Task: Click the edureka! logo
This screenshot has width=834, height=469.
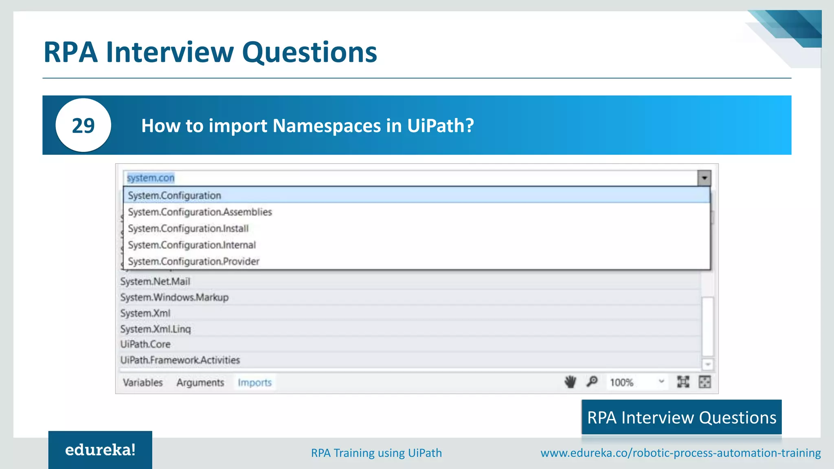Action: tap(100, 450)
